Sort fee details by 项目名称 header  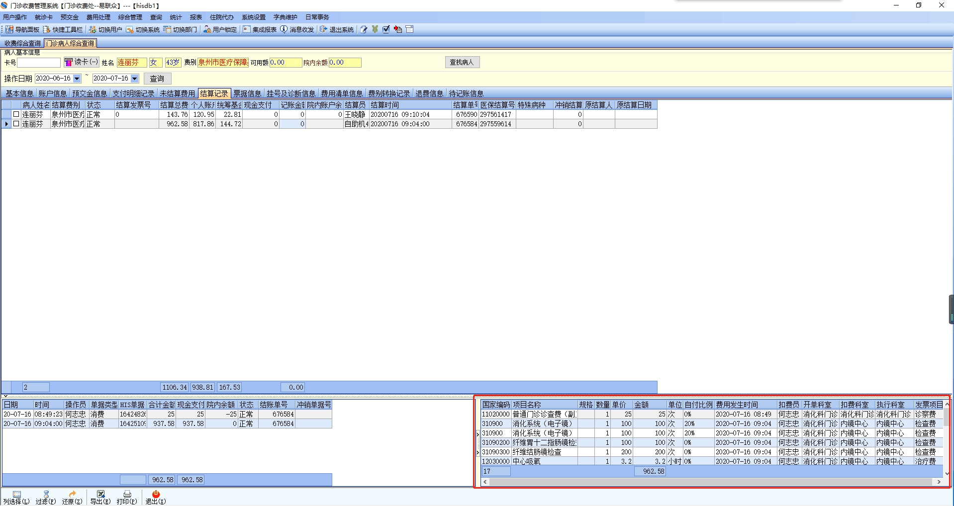coord(545,405)
